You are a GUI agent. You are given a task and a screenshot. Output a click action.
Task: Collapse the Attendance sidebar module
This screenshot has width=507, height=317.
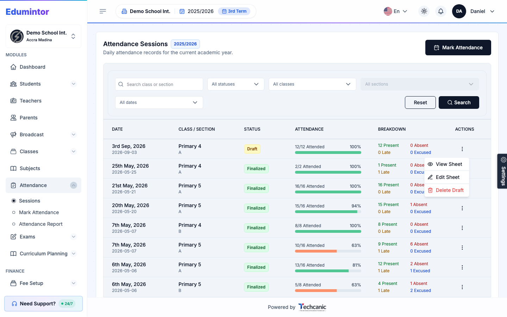coord(43,185)
